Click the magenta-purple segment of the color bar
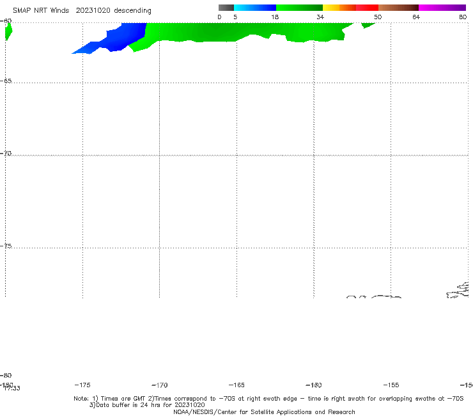The width and height of the screenshot is (473, 416). (442, 8)
